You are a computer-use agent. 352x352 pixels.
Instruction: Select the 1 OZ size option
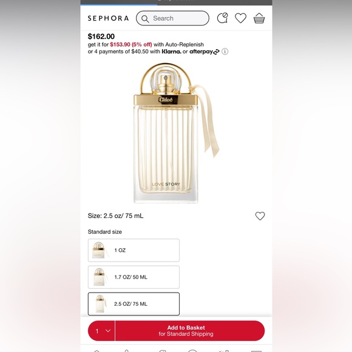tap(134, 250)
